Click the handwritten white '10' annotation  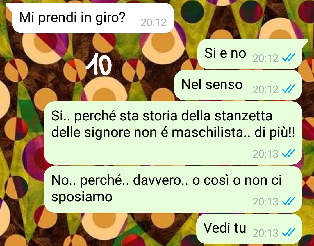pyautogui.click(x=99, y=64)
